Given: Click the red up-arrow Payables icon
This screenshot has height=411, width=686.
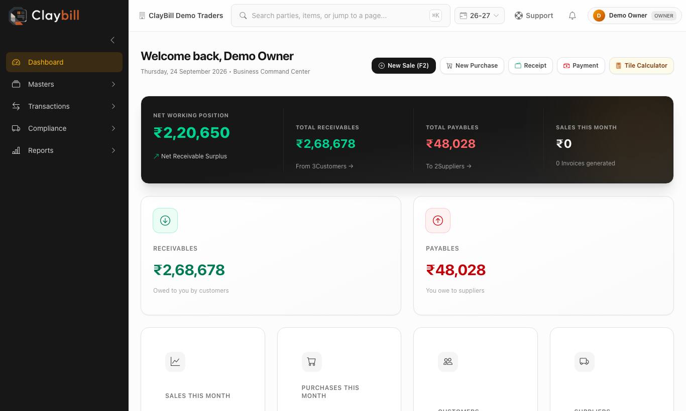Looking at the screenshot, I should (438, 221).
